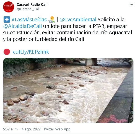
Task: Open the three-dot more options menu
Action: (x=131, y=4)
